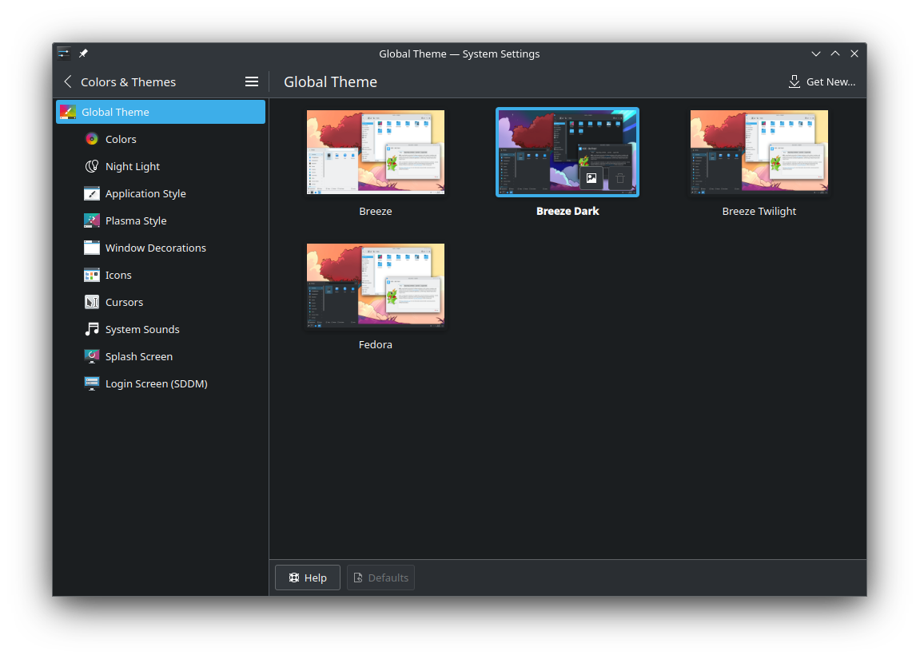Maximize the System Settings window
The image size is (920, 659).
(x=835, y=54)
